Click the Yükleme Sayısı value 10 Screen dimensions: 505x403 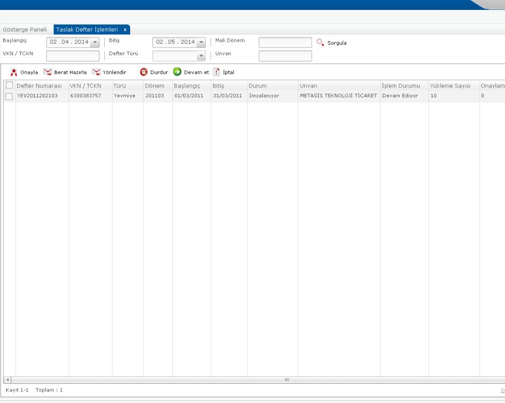[434, 96]
